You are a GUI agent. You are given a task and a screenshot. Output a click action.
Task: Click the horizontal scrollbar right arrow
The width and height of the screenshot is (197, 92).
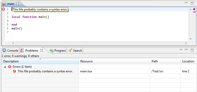tap(186, 43)
